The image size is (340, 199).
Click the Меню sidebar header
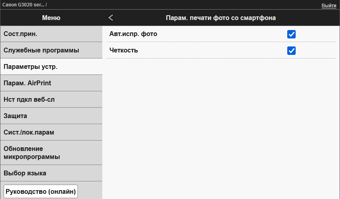[51, 18]
